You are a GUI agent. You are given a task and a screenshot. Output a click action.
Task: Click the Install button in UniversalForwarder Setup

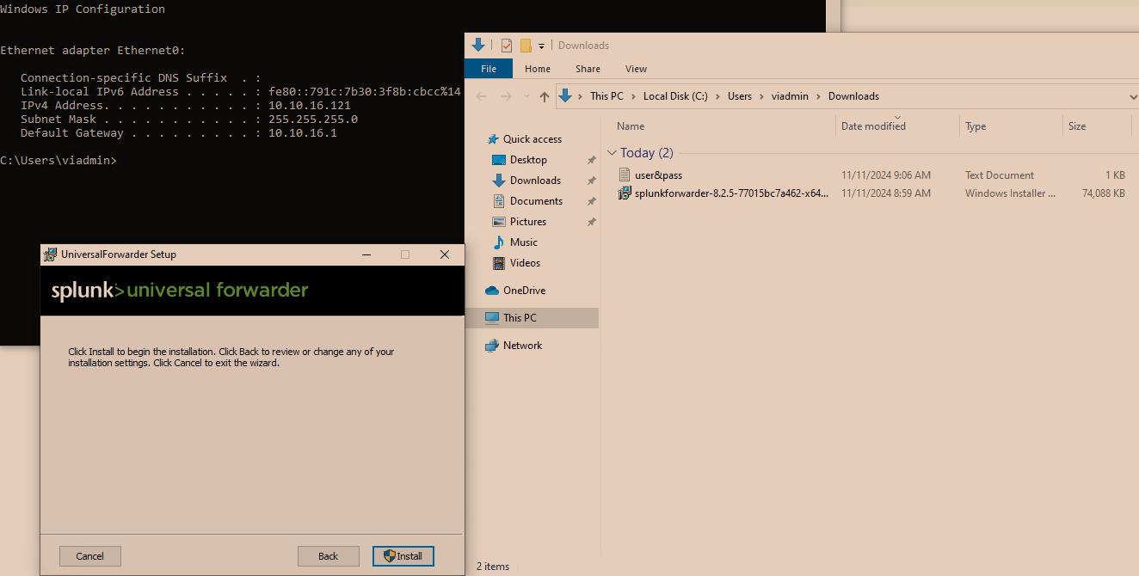[403, 556]
